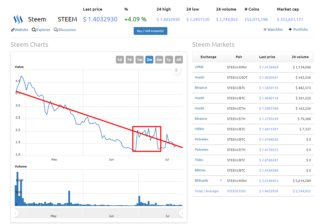Click Bithumb exchange name
This screenshot has height=224, width=329.
point(201,181)
